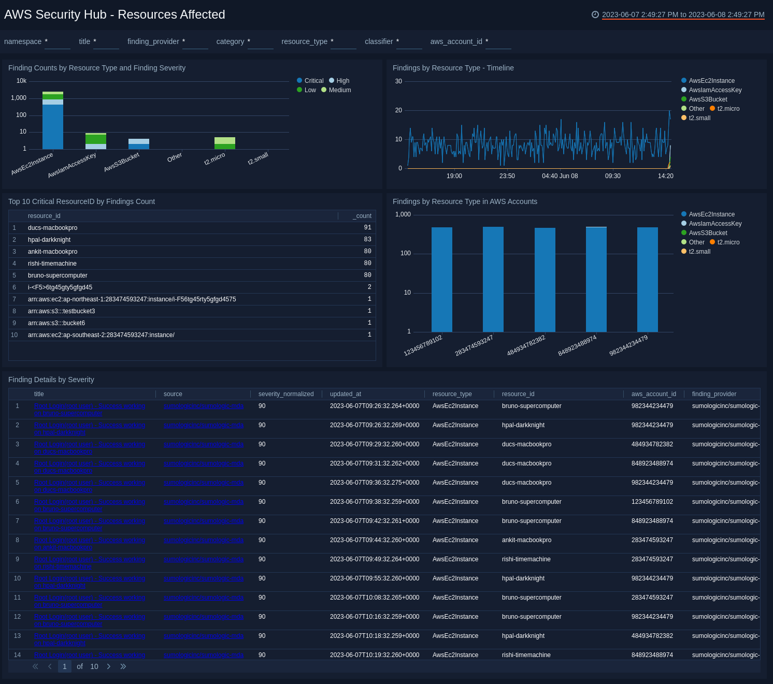Screen dimensions: 773x684
Task: Focus the resource_type filter field
Action: coord(343,42)
